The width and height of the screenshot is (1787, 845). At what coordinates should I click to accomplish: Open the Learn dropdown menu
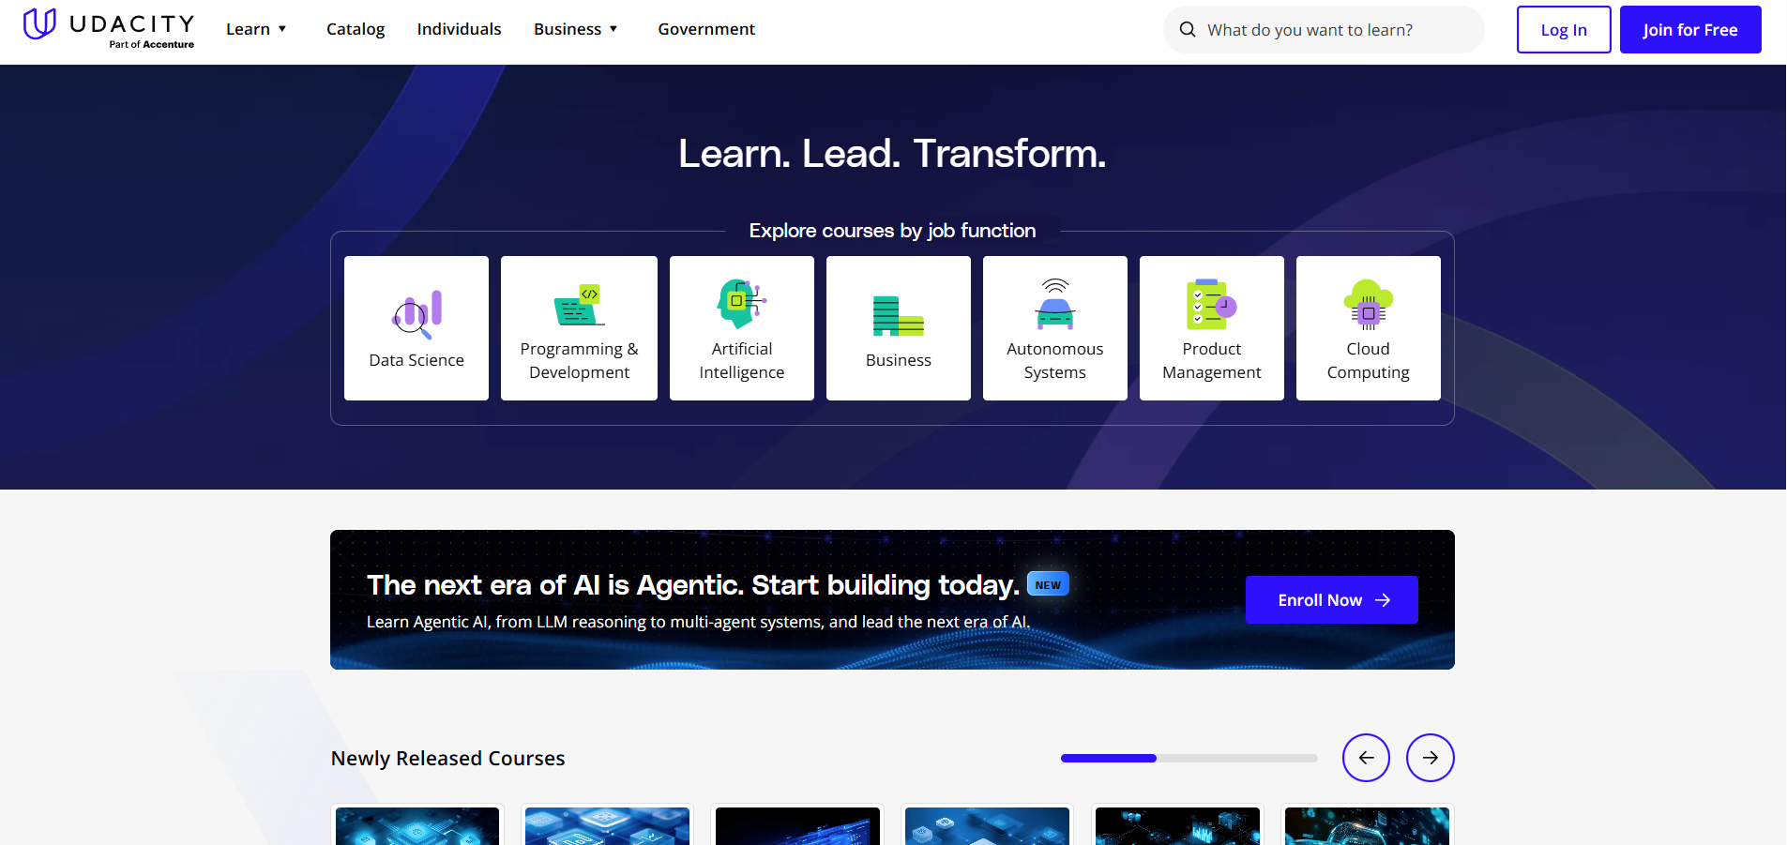(x=256, y=29)
